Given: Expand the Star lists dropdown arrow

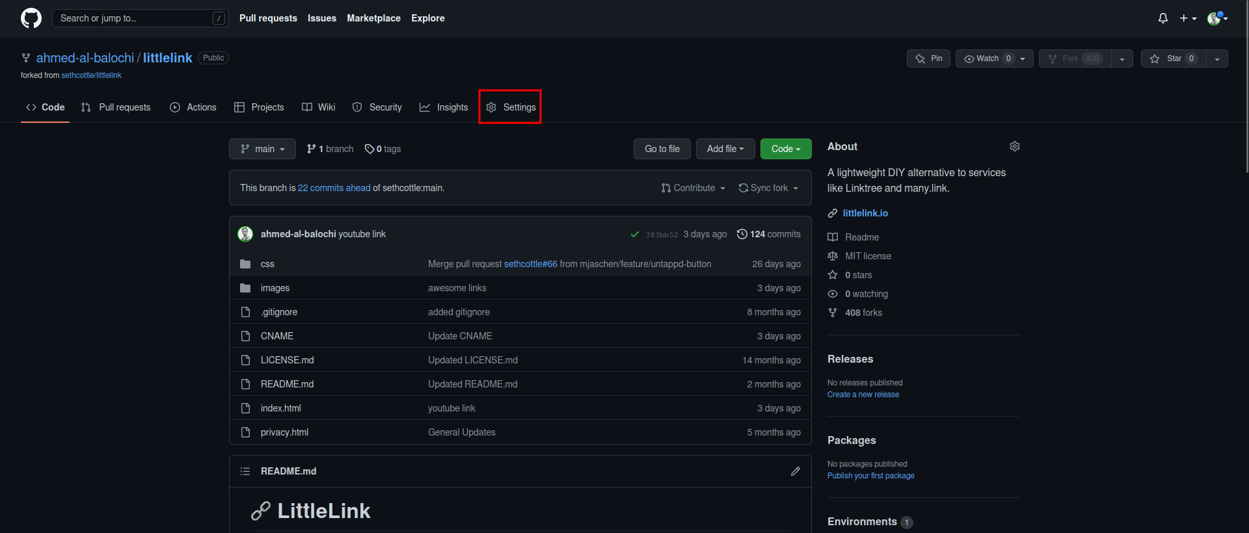Looking at the screenshot, I should pyautogui.click(x=1217, y=58).
